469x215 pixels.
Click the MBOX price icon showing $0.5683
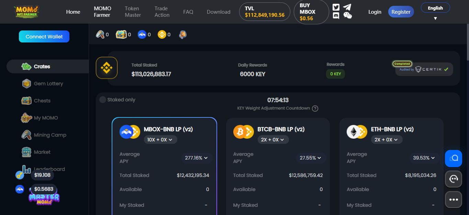tap(20, 189)
